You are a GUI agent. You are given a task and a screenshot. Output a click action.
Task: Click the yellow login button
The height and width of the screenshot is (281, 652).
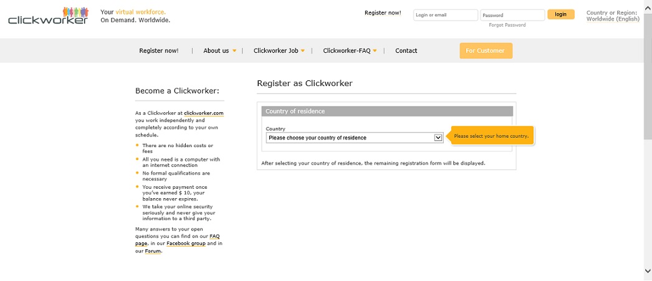560,14
